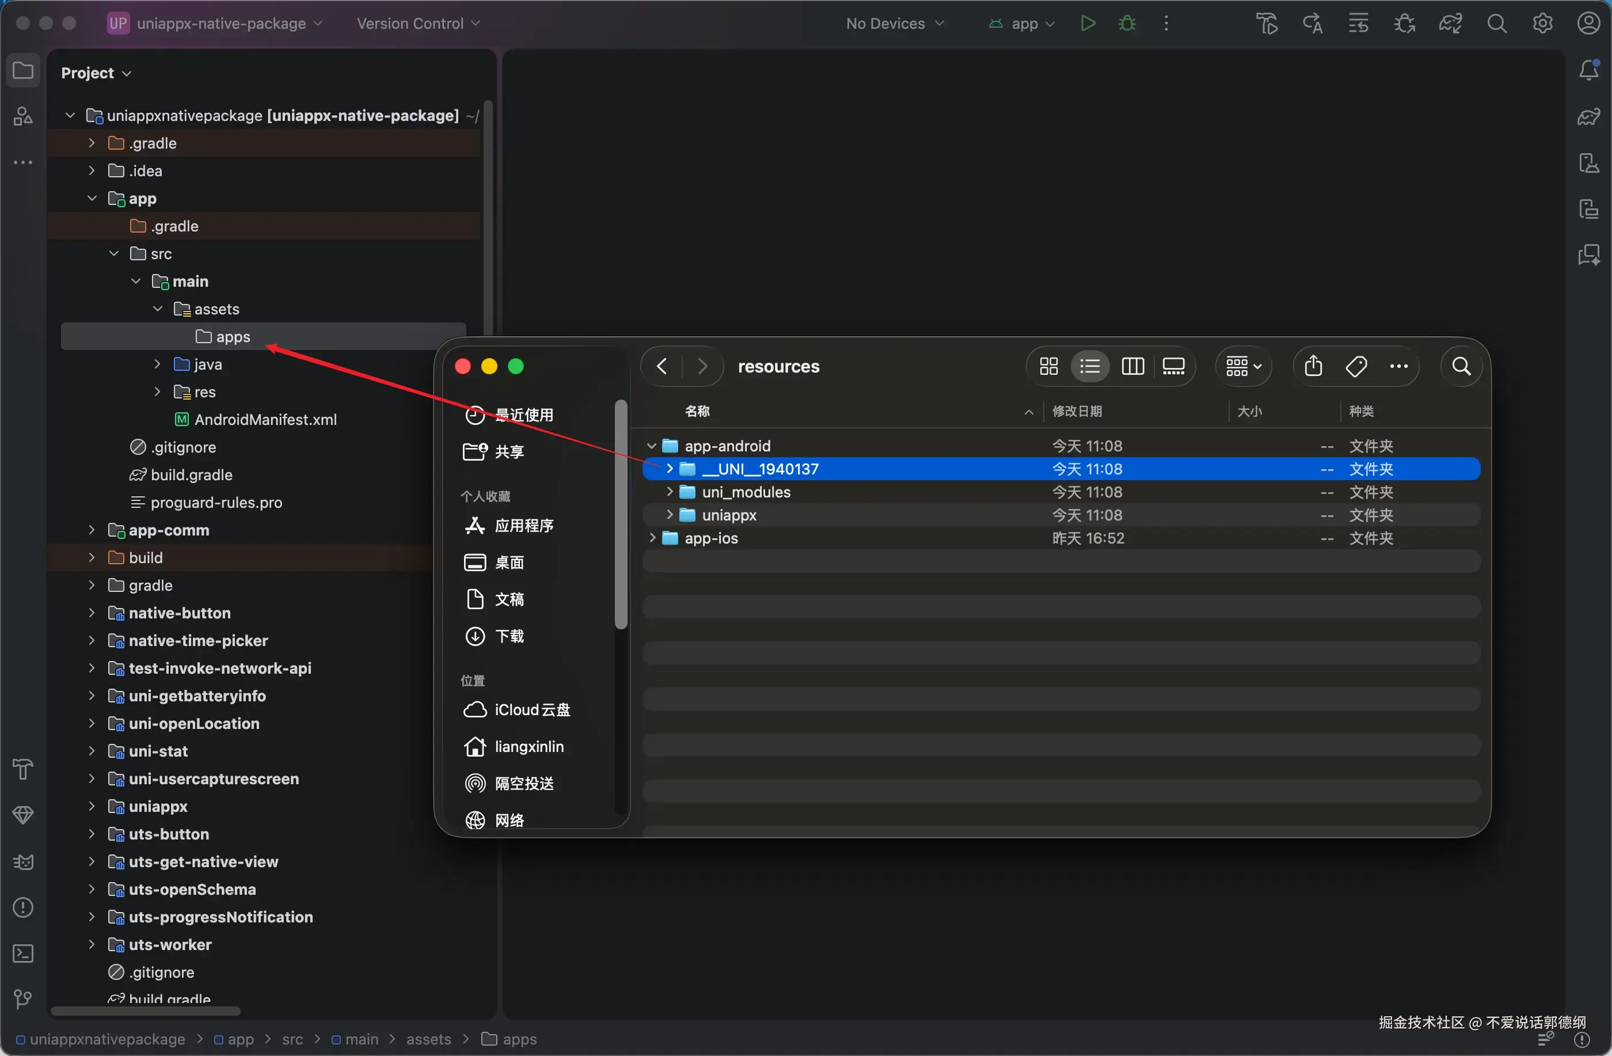
Task: Click Search Everywhere magnifier icon
Action: [x=1497, y=24]
